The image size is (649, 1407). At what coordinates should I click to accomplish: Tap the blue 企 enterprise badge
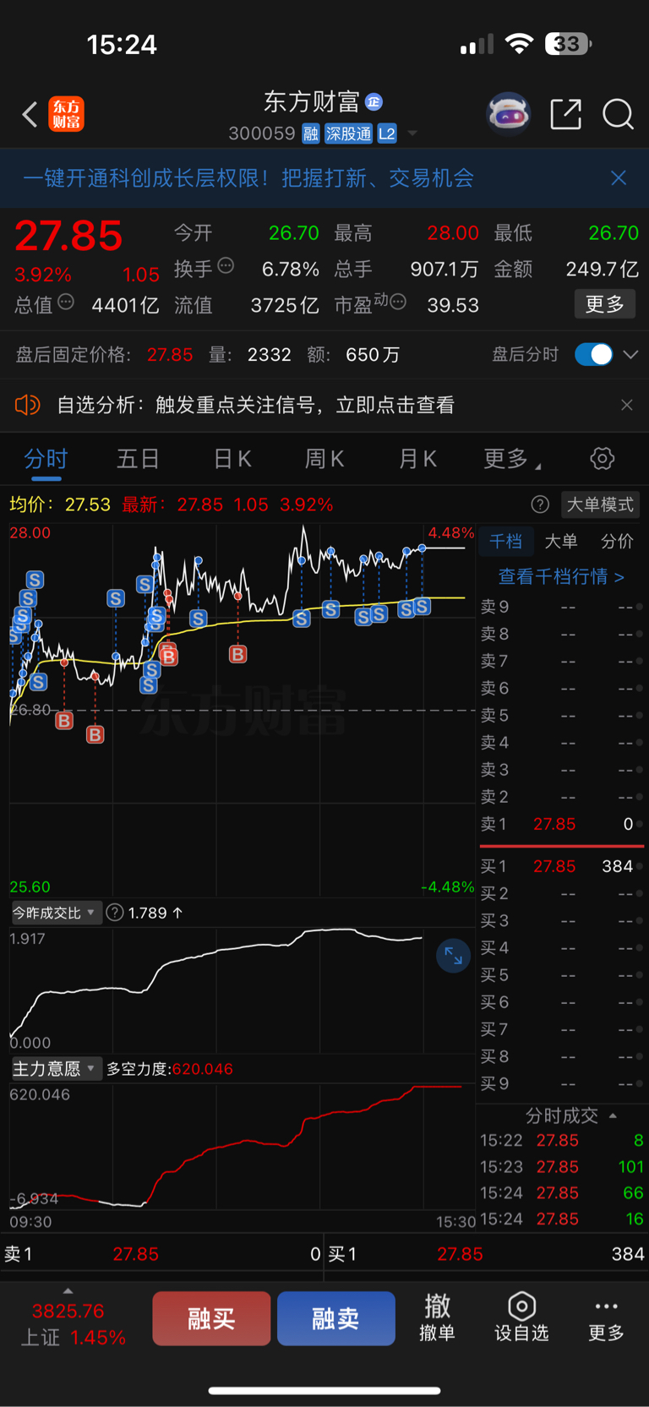(374, 102)
